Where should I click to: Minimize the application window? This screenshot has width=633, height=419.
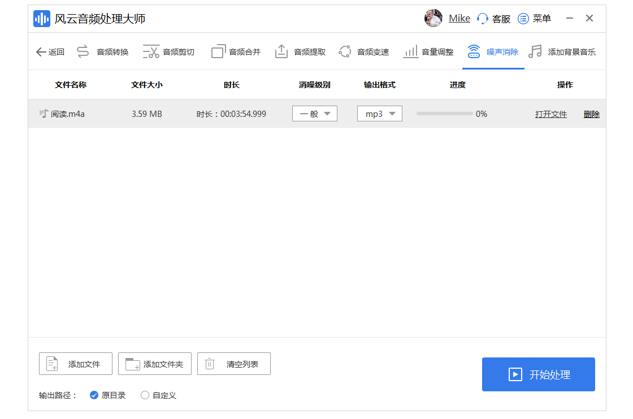click(x=570, y=18)
